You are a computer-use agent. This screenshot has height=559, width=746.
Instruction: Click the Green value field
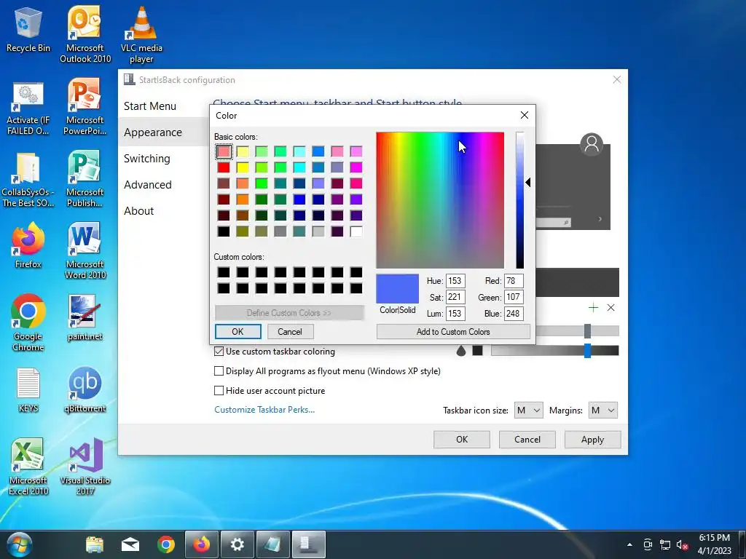(x=514, y=297)
